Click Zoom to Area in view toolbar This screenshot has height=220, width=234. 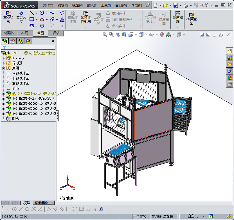pyautogui.click(x=111, y=35)
